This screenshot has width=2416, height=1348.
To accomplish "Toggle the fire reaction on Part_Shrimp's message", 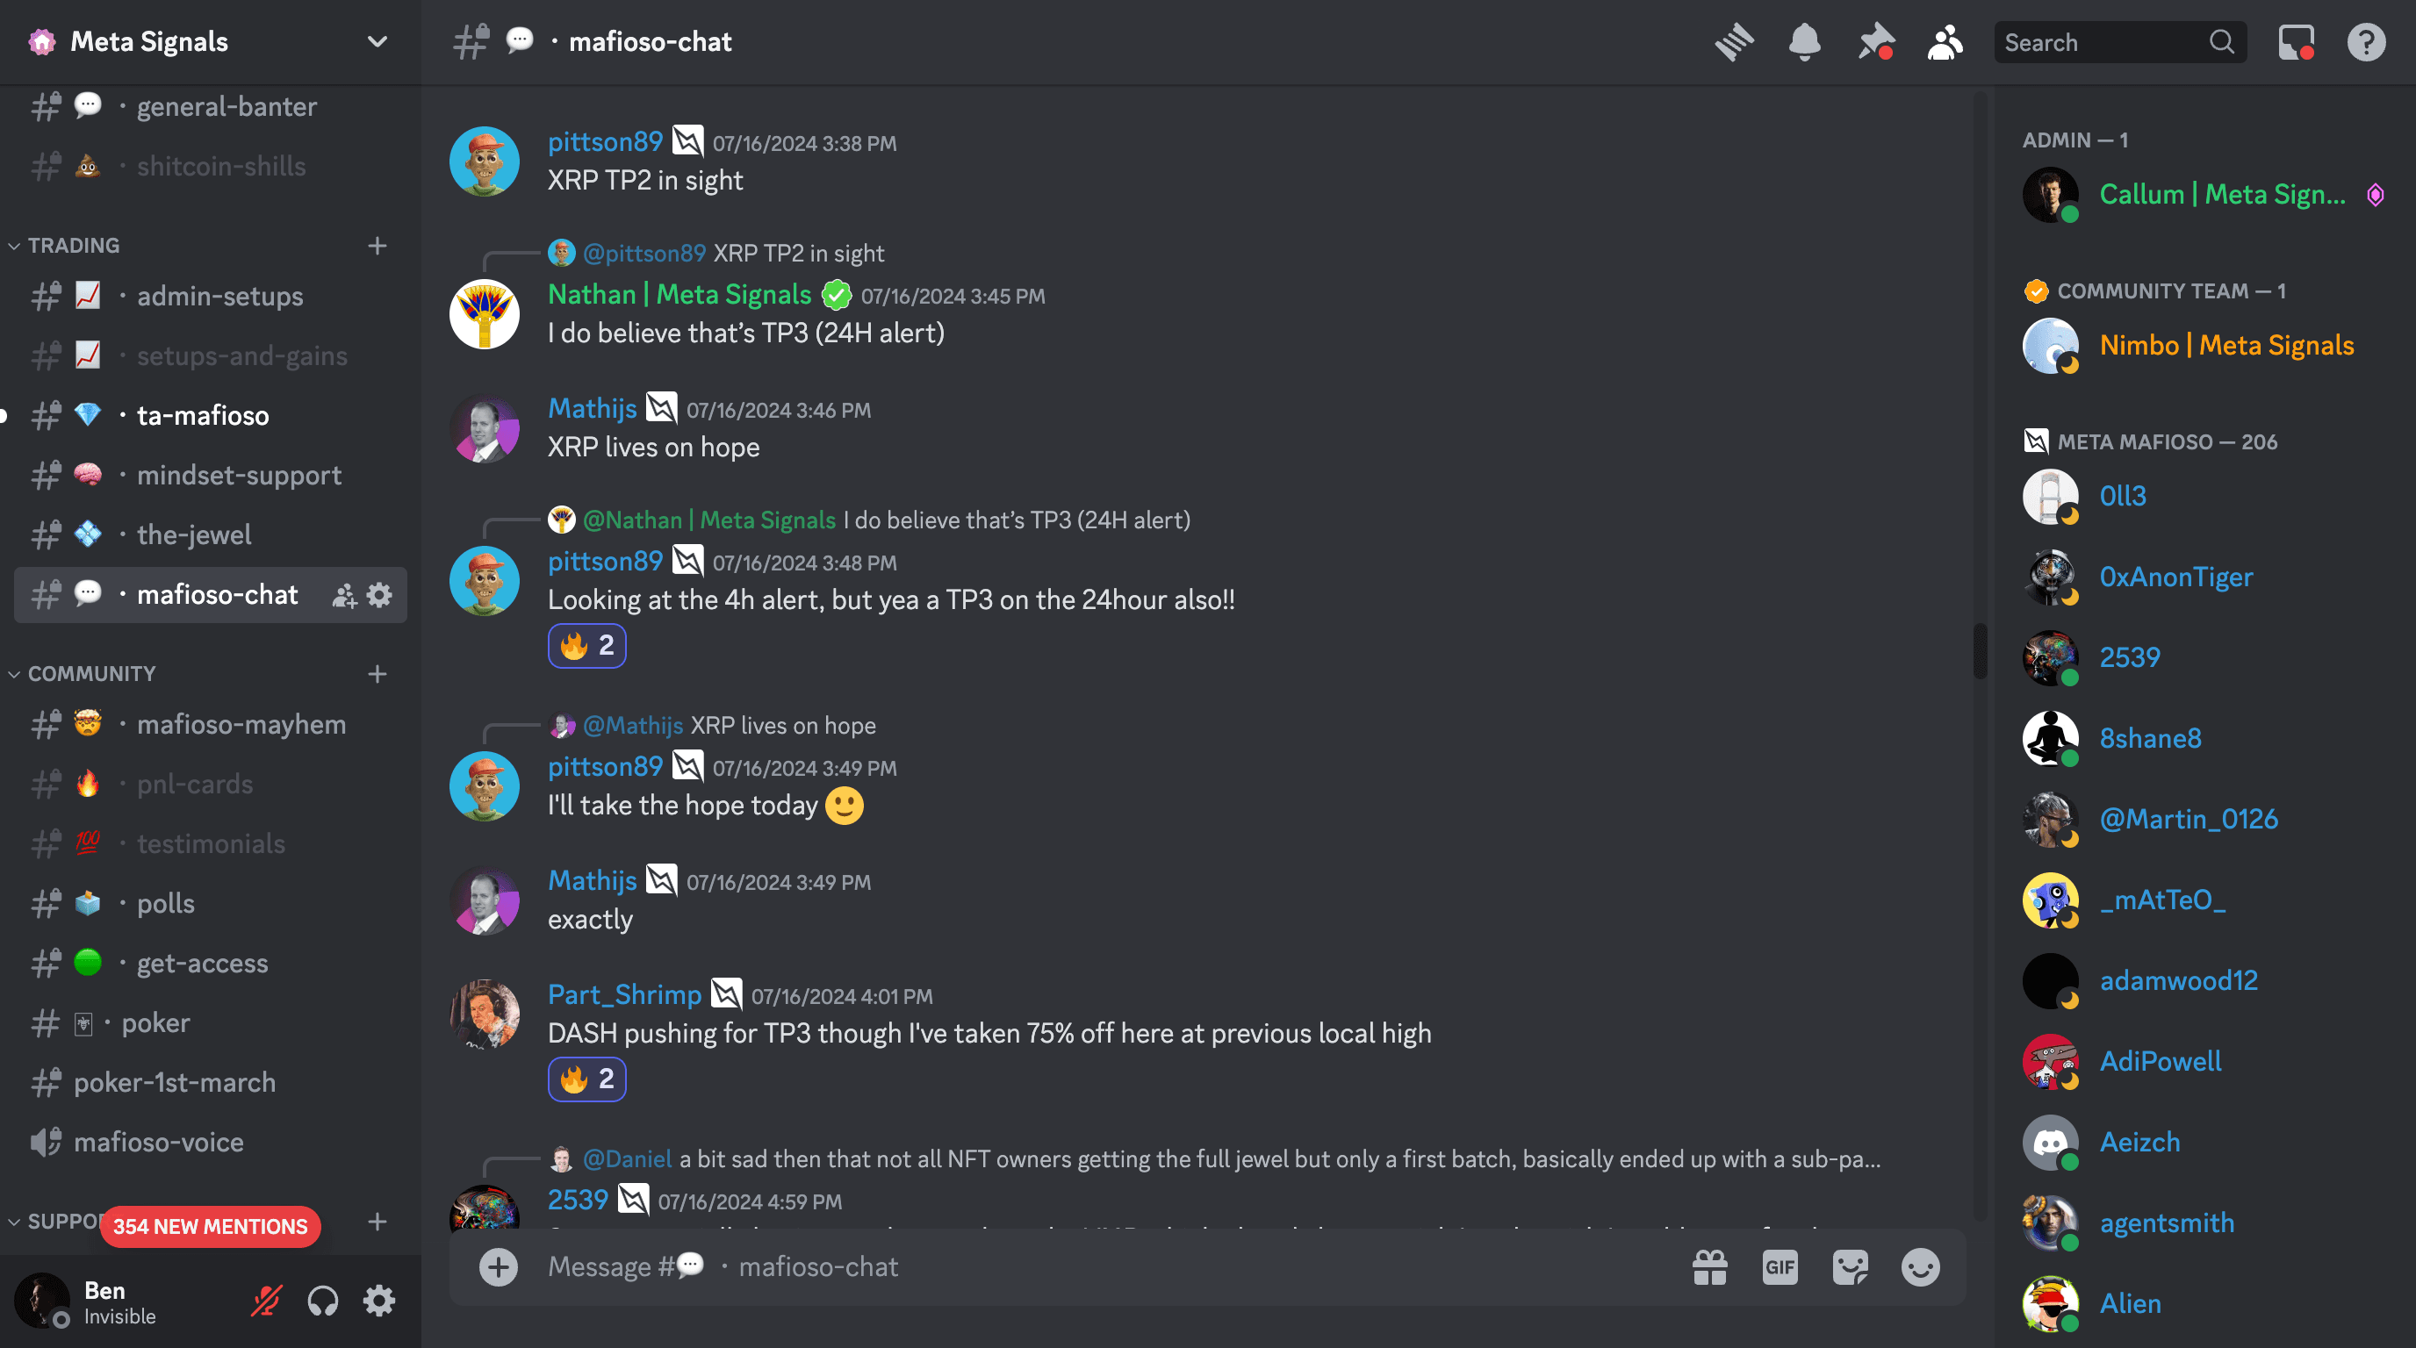I will [586, 1079].
